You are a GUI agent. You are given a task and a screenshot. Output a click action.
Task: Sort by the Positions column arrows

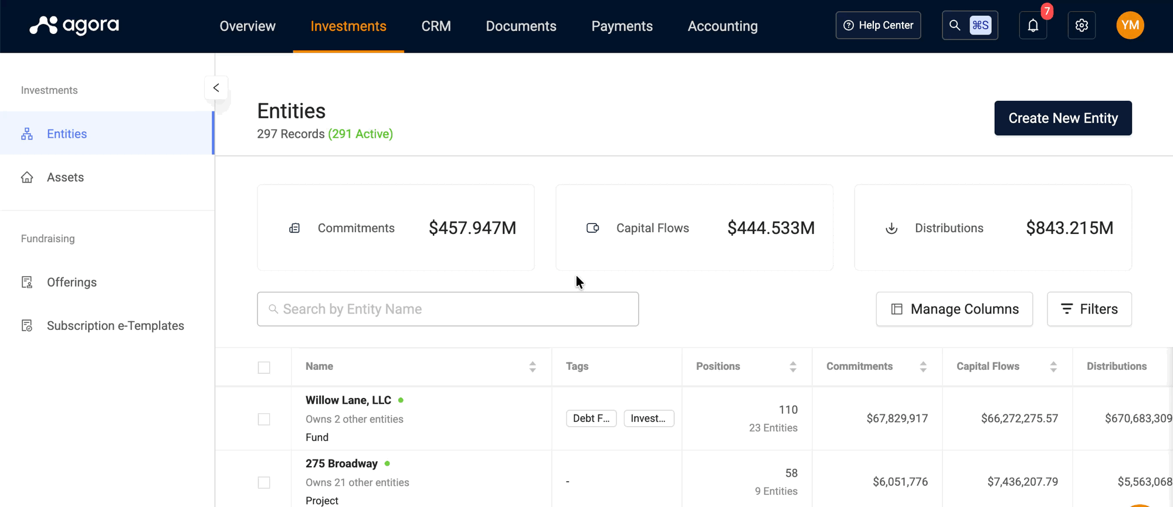coord(793,367)
